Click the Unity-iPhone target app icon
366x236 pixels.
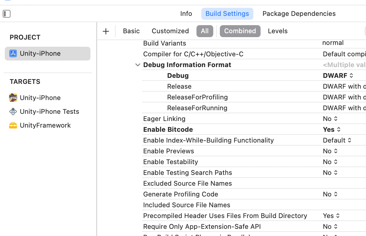pos(13,98)
